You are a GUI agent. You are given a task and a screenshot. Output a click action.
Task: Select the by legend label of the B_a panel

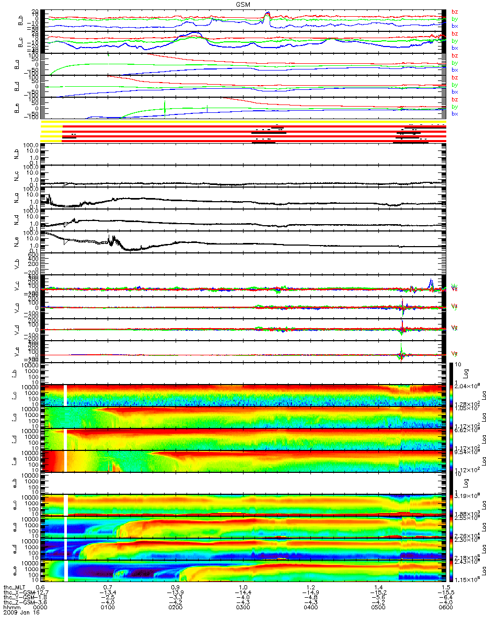pos(455,63)
